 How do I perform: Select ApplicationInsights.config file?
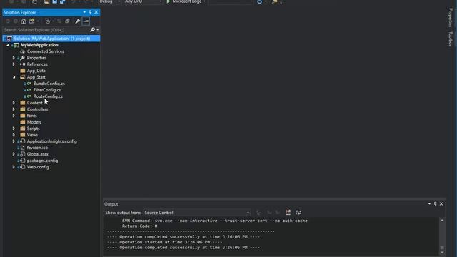pyautogui.click(x=52, y=141)
